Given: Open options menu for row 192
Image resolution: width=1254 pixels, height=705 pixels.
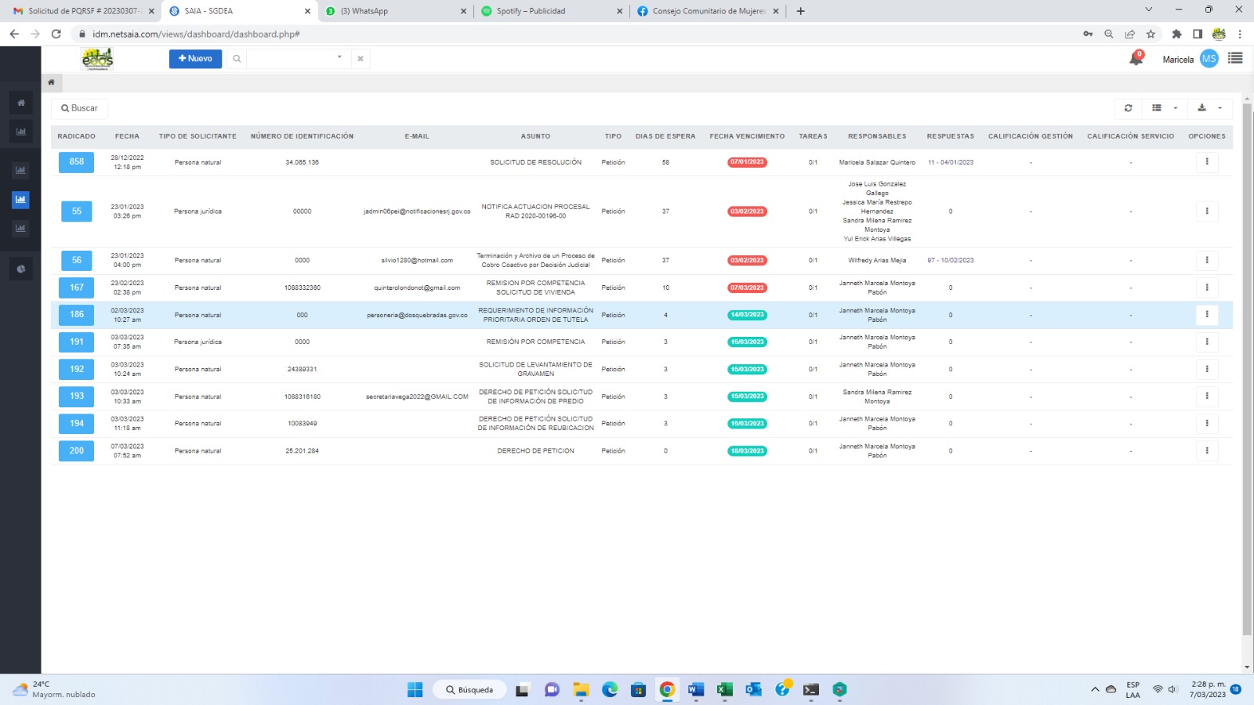Looking at the screenshot, I should coord(1206,369).
